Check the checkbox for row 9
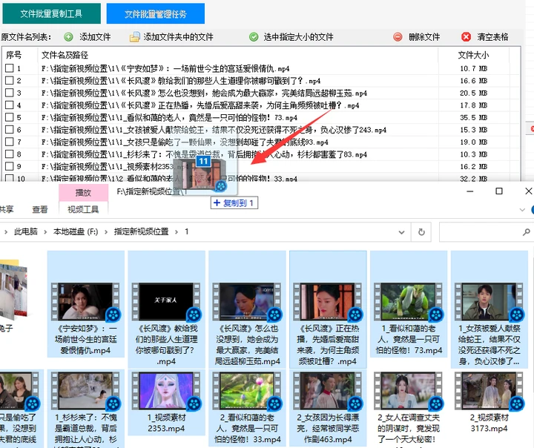 pyautogui.click(x=10, y=166)
